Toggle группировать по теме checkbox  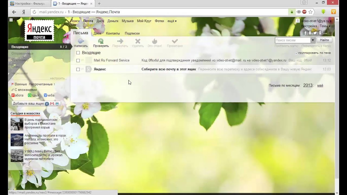click(296, 53)
